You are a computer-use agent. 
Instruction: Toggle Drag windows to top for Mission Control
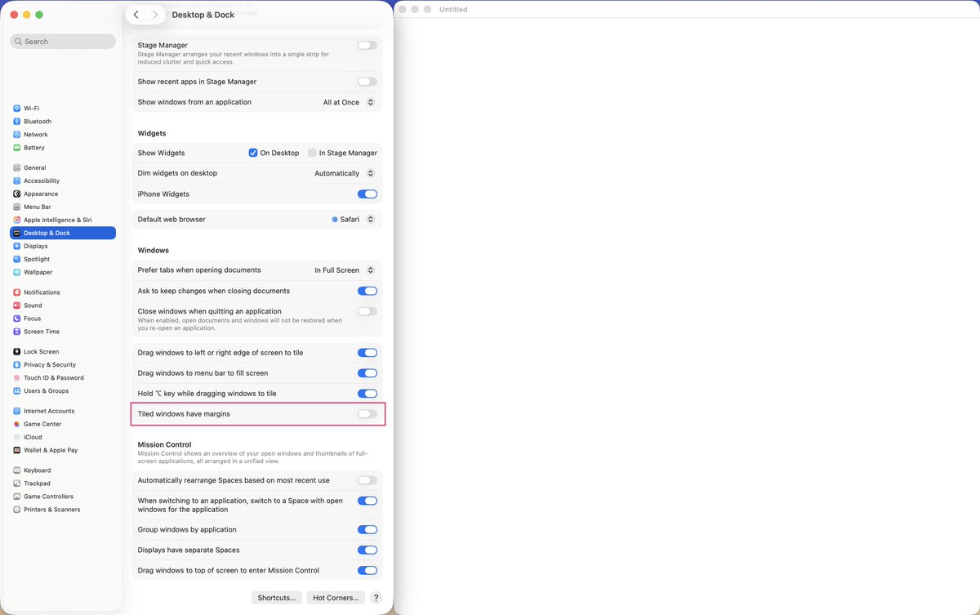pos(367,570)
